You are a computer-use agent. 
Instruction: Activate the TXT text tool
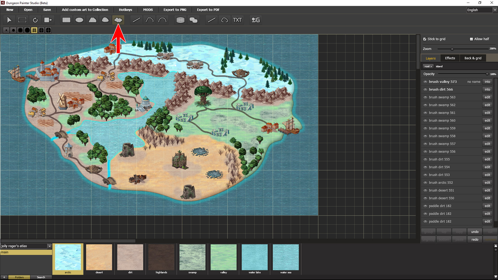[237, 20]
